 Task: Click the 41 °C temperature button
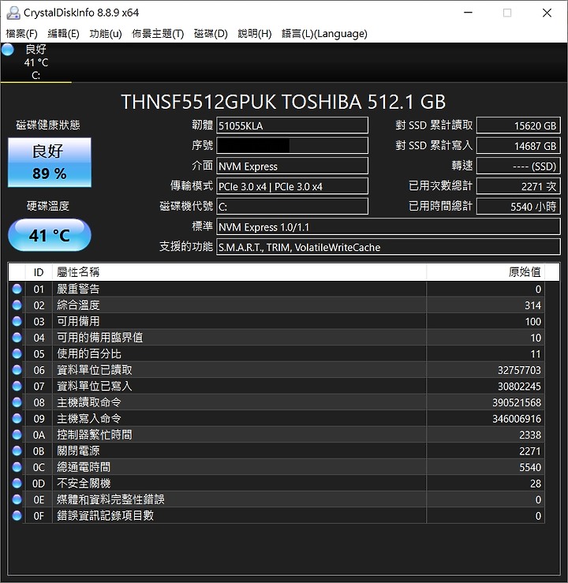(x=50, y=235)
